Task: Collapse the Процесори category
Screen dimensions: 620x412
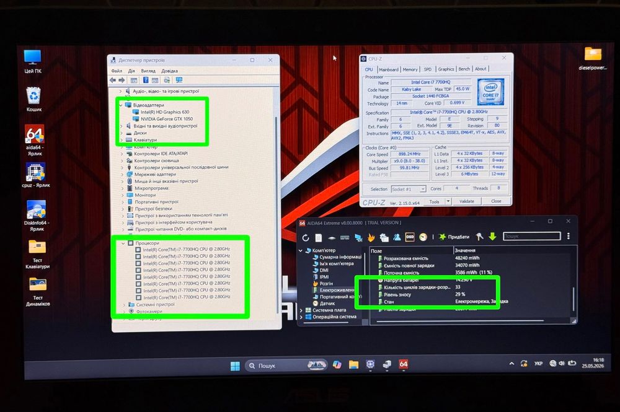Action: 123,243
